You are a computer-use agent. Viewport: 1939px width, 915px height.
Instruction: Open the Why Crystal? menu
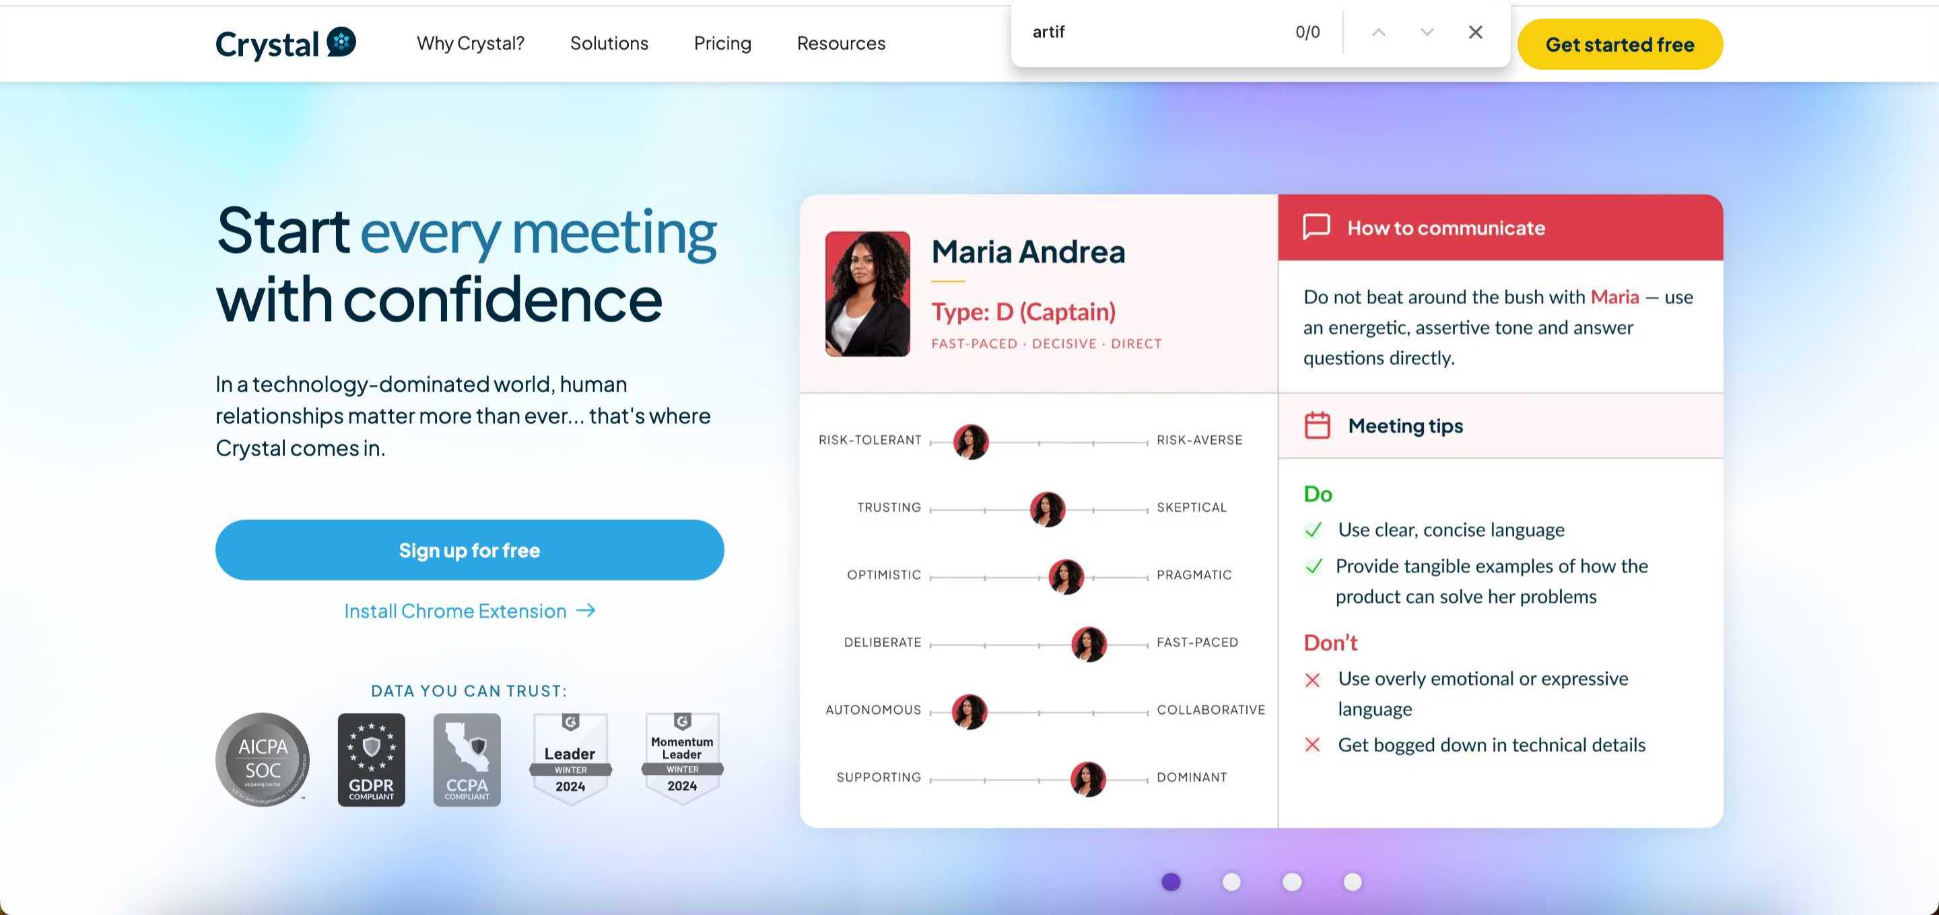coord(471,44)
